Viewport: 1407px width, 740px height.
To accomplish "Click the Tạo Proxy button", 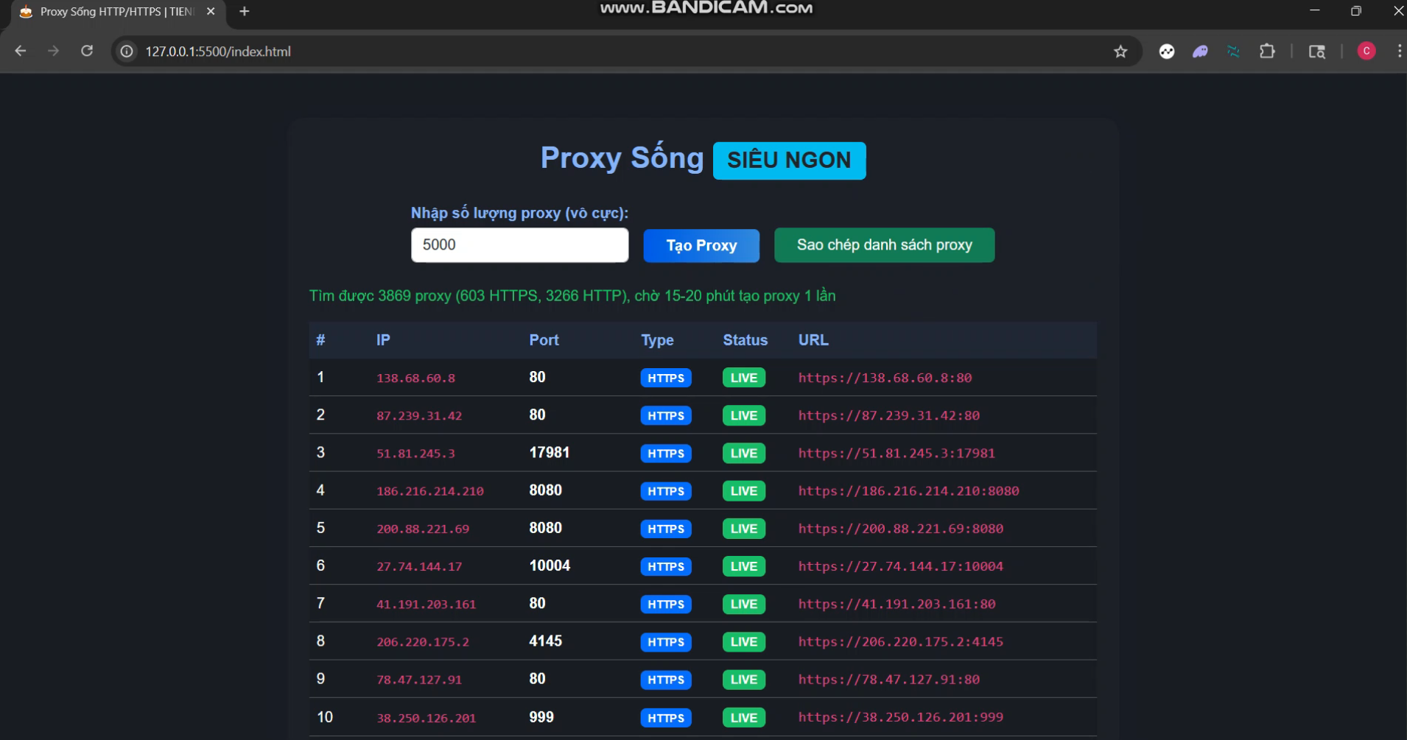I will (701, 245).
